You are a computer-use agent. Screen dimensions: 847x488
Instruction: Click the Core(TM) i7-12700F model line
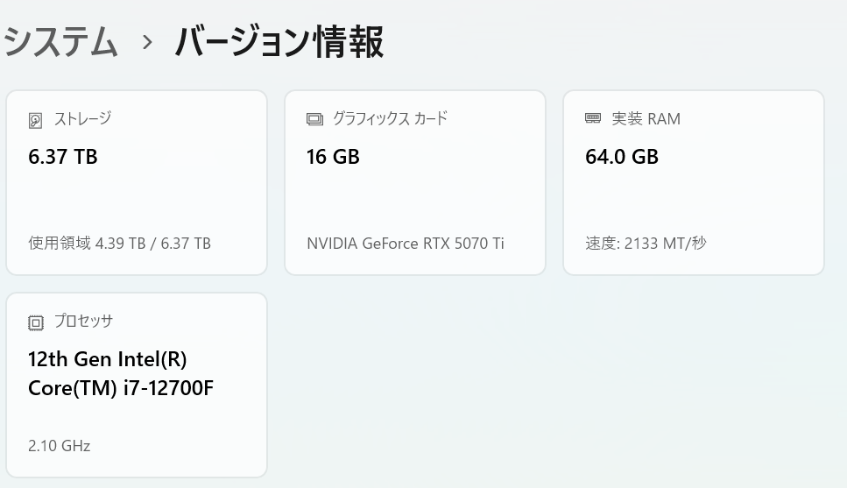[x=121, y=387]
